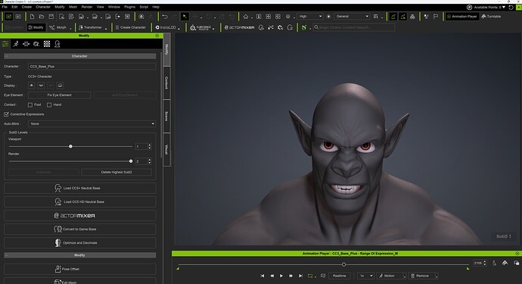This screenshot has height=284, width=522.
Task: Open the High quality dropdown
Action: 310,17
